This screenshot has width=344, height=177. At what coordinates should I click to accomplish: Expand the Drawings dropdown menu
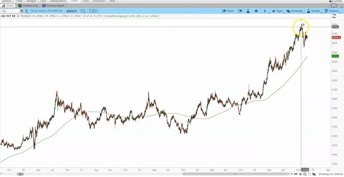point(295,11)
